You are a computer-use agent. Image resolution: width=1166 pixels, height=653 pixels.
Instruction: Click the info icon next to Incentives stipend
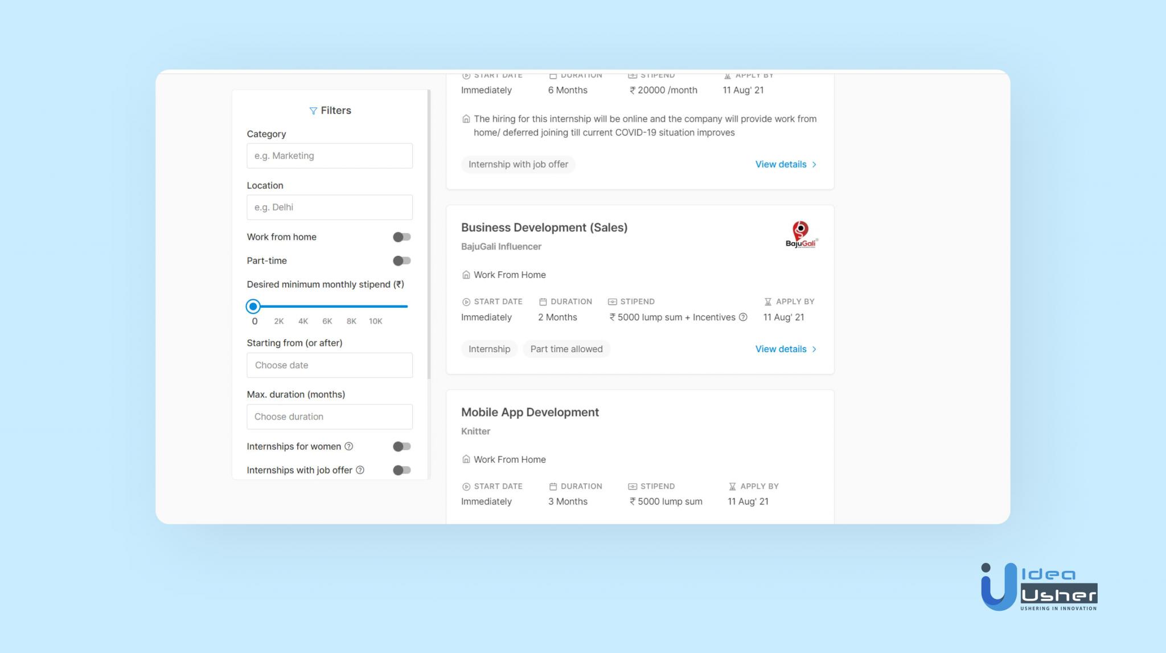(743, 317)
